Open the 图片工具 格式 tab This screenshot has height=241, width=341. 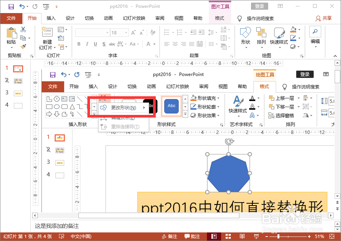220,18
